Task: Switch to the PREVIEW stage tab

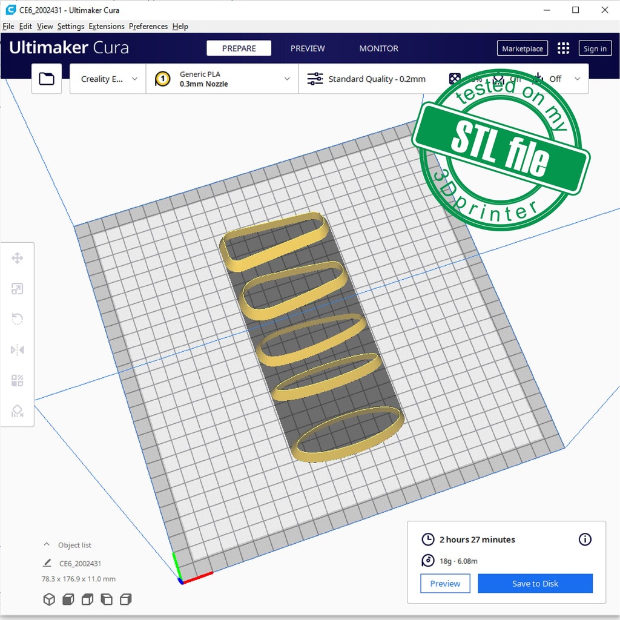Action: coord(308,48)
